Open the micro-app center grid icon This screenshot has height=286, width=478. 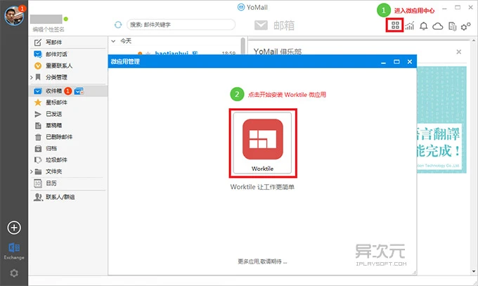pos(395,26)
